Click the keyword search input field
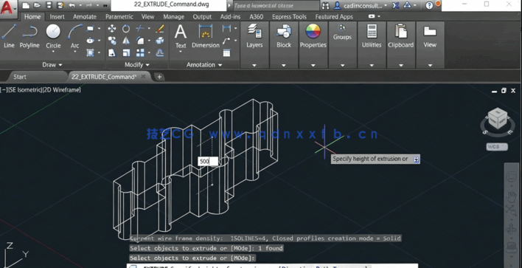Screen dimensions: 522x268 pyautogui.click(x=276, y=6)
